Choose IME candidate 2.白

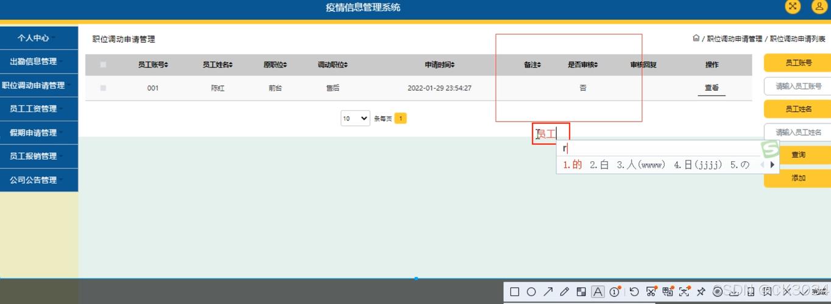pos(599,165)
